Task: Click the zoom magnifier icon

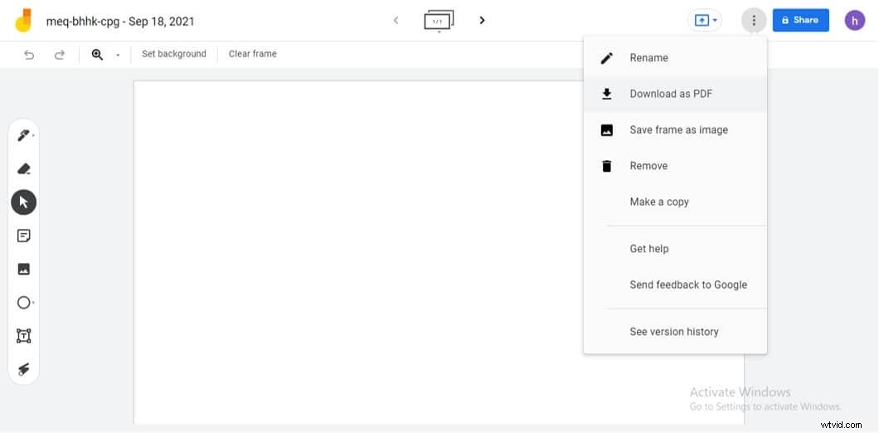Action: pyautogui.click(x=98, y=55)
